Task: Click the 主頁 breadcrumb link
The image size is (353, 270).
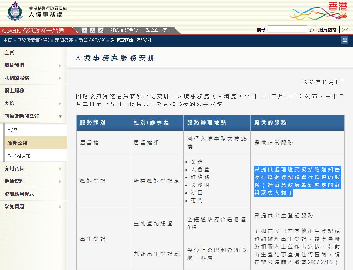Action: coord(7,40)
